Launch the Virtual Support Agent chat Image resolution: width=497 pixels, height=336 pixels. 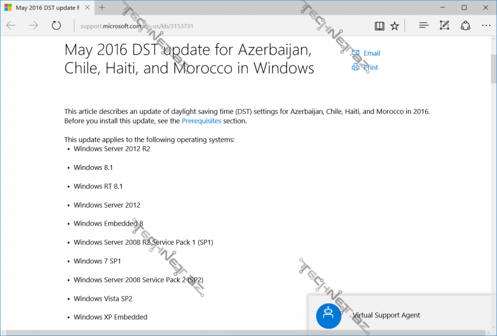386,315
